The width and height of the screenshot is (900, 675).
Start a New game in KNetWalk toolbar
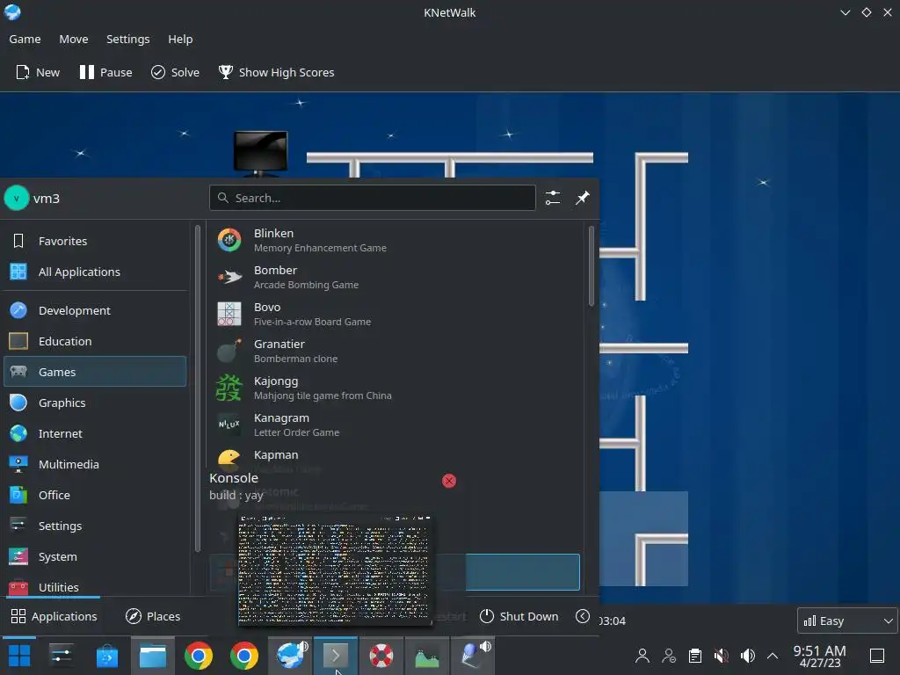[x=38, y=72]
